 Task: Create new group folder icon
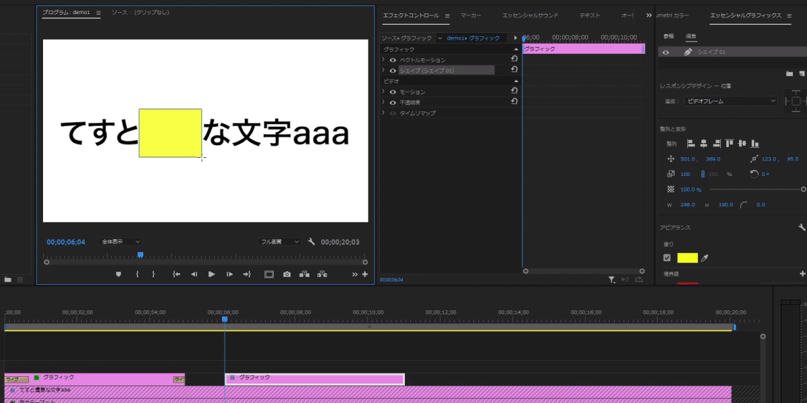coord(790,73)
